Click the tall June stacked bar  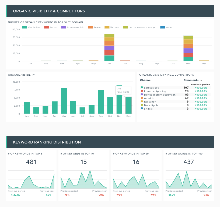109,47
